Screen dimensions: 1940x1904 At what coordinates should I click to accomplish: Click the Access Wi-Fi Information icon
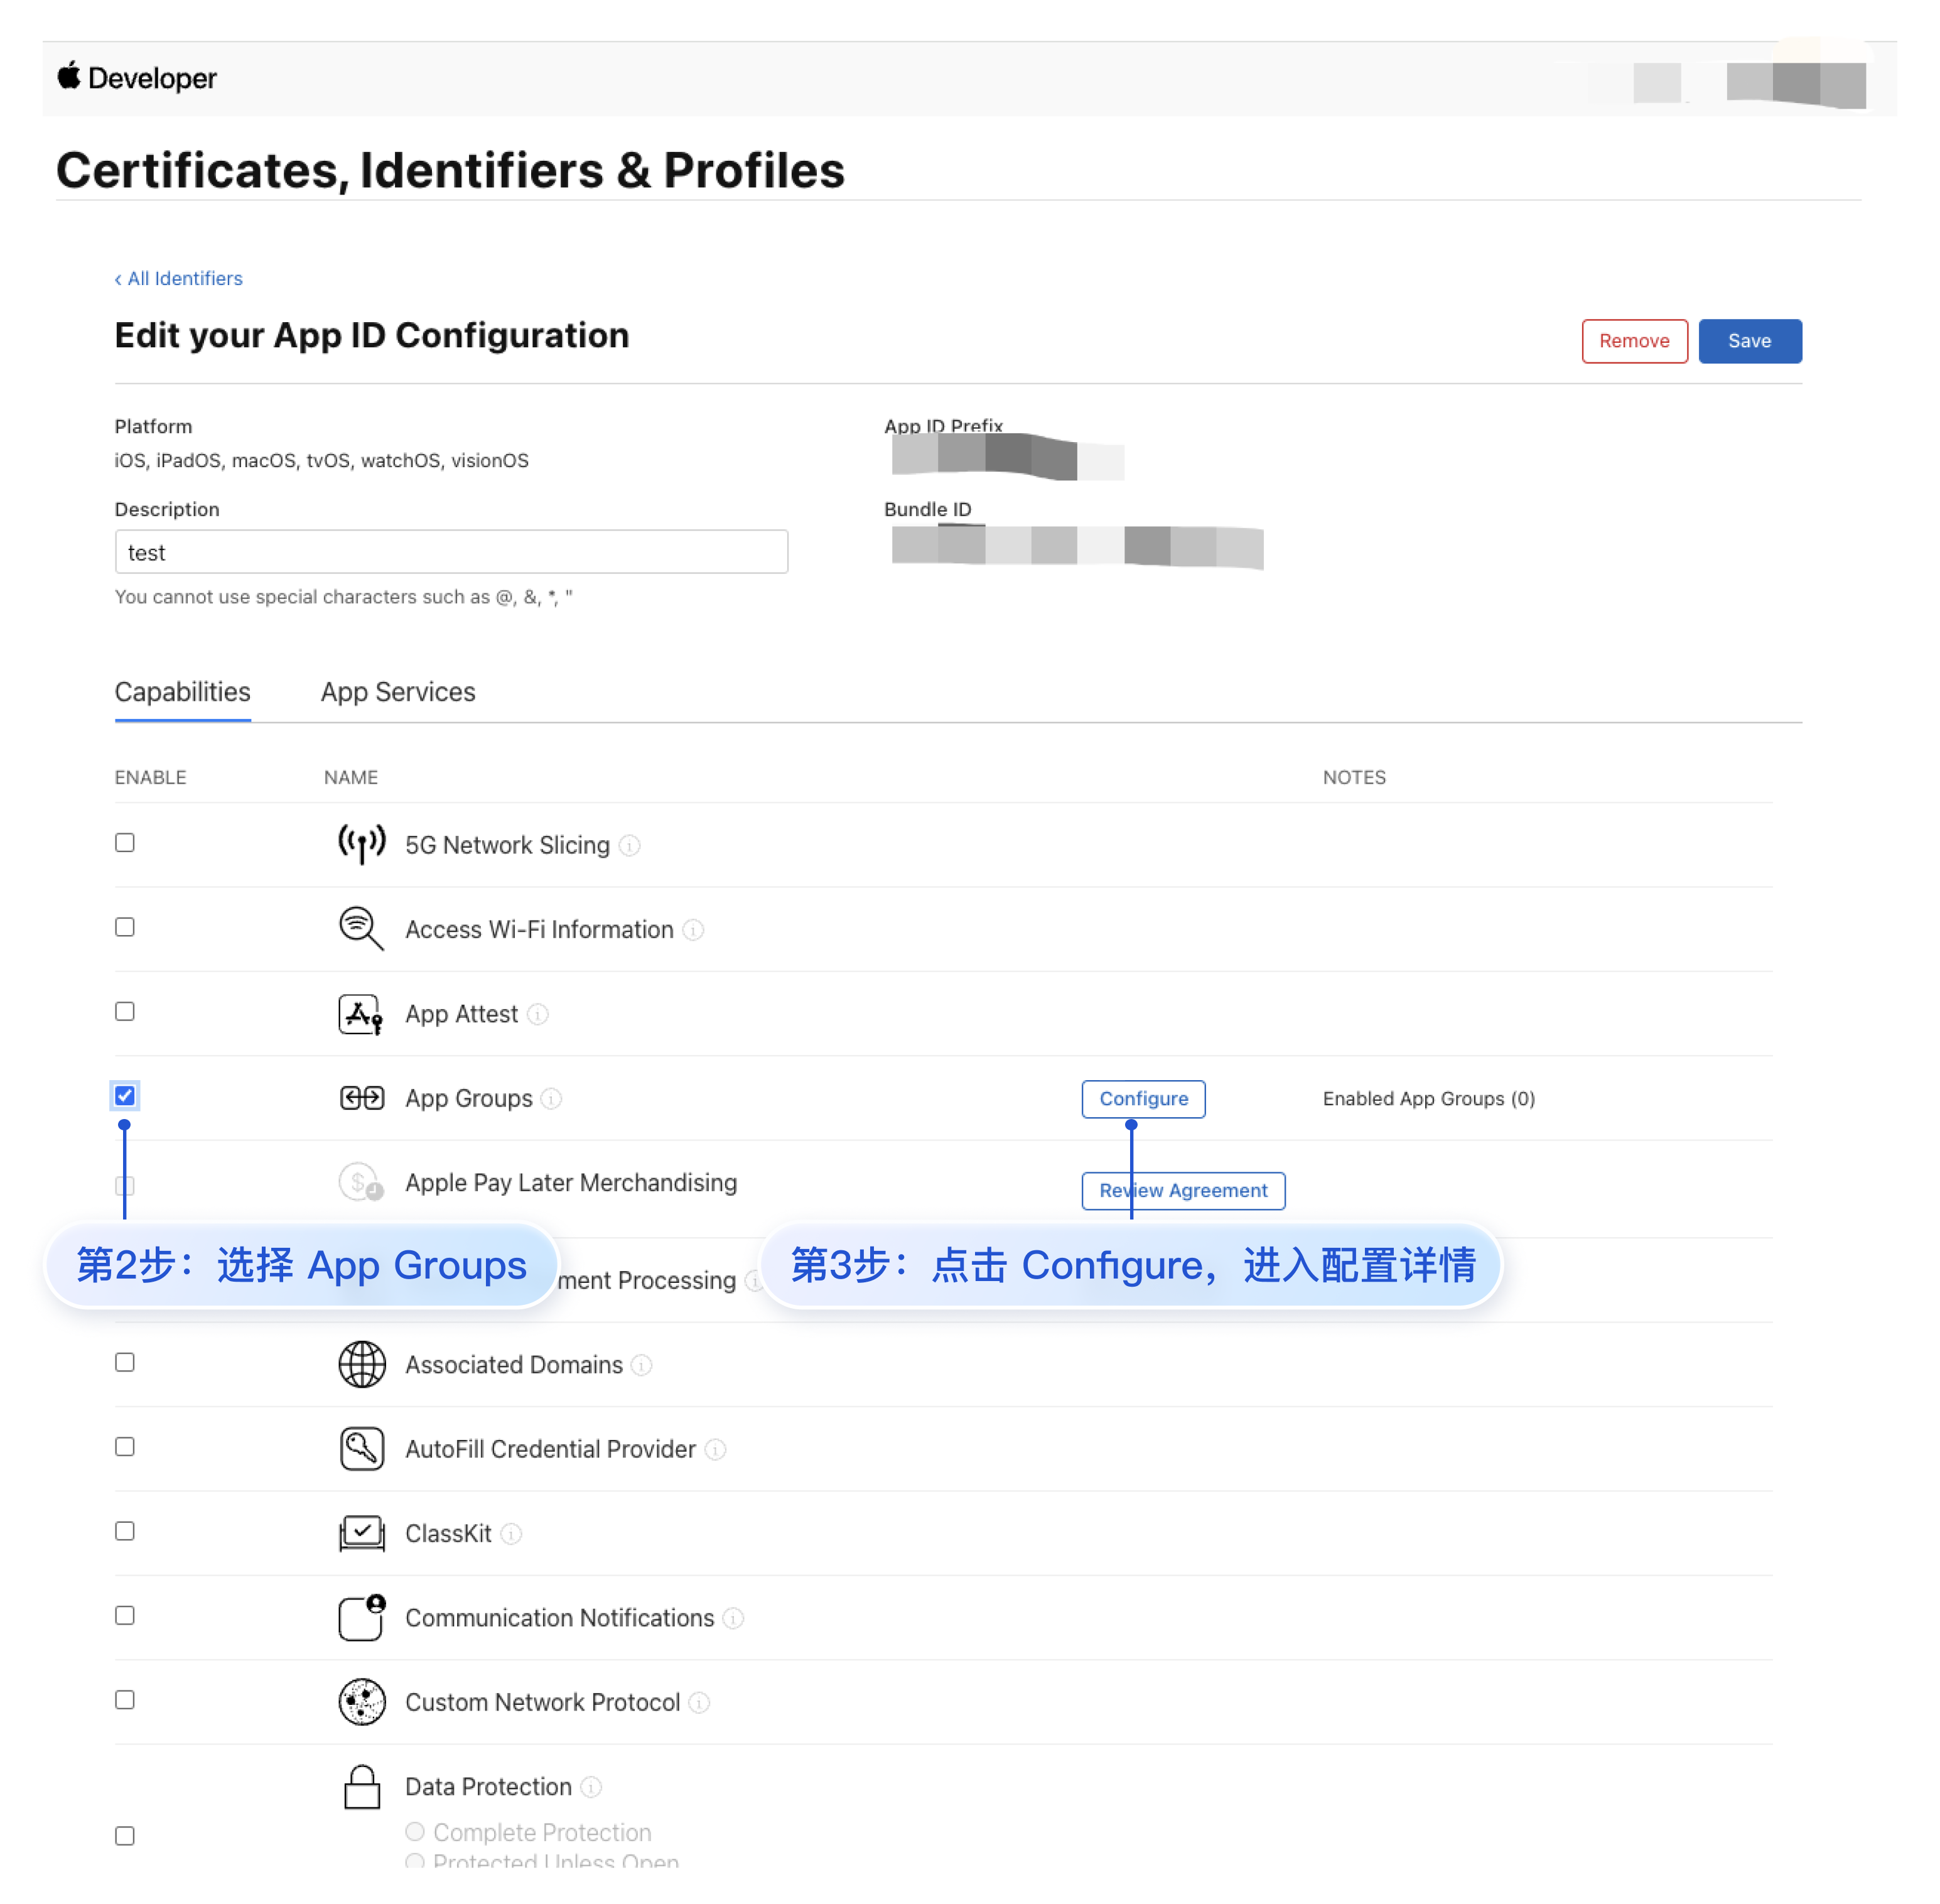361,928
